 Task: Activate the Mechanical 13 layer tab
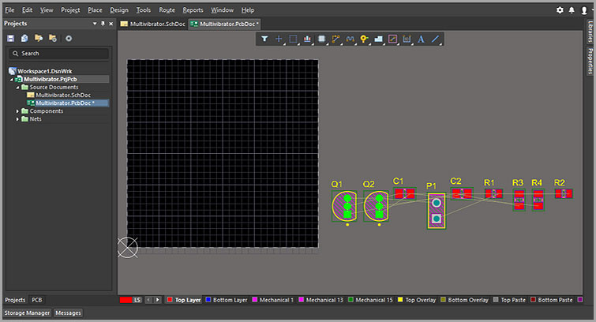(x=320, y=300)
